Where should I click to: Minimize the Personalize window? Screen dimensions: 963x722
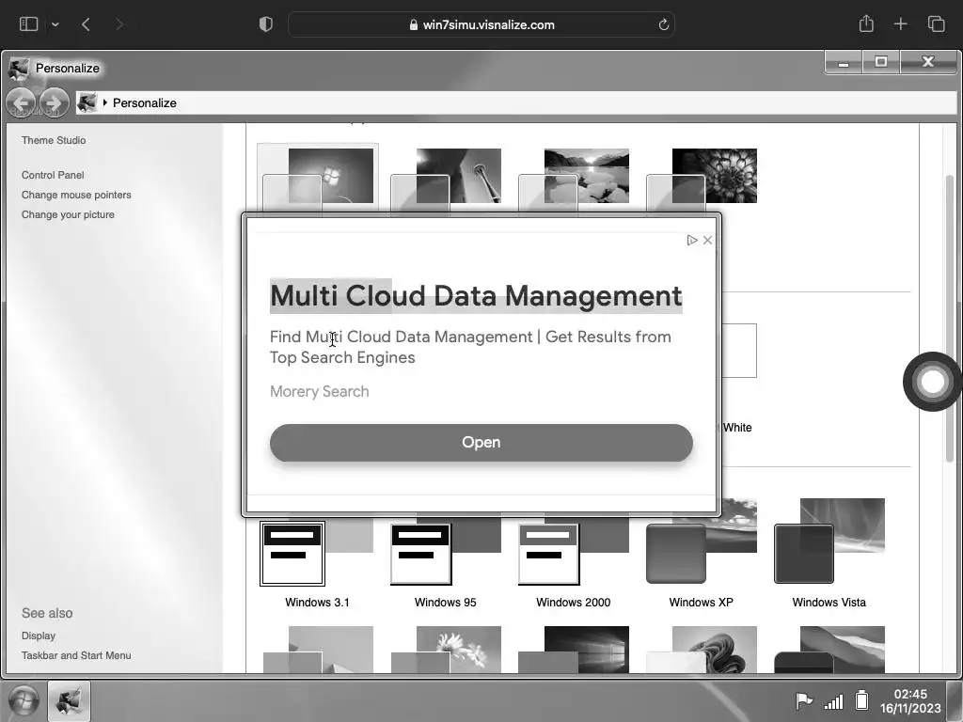(x=844, y=61)
